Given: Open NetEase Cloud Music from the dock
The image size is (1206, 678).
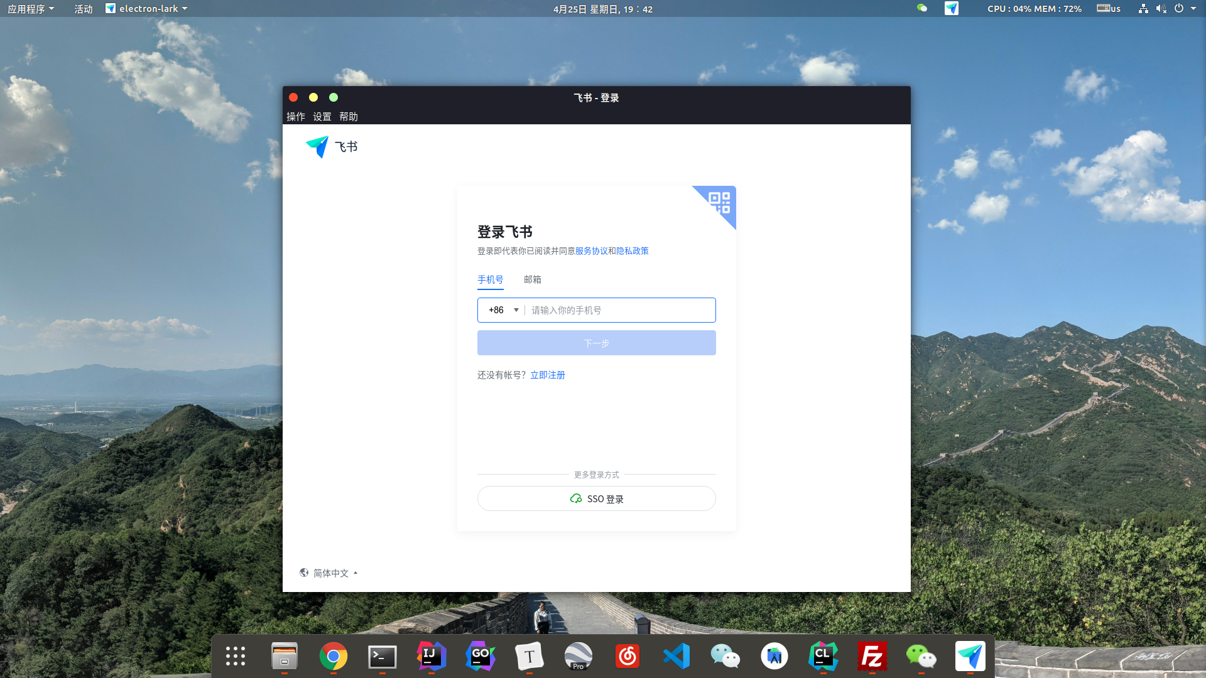Looking at the screenshot, I should (x=627, y=657).
